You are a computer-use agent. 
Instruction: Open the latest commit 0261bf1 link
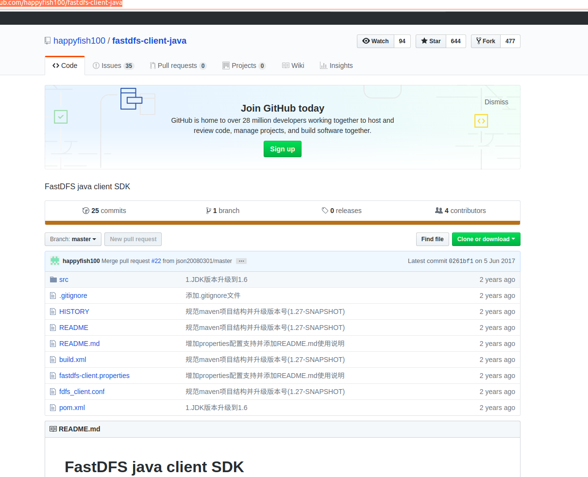[461, 261]
